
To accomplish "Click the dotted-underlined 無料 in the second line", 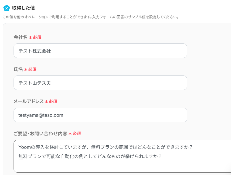I will 21,156.
